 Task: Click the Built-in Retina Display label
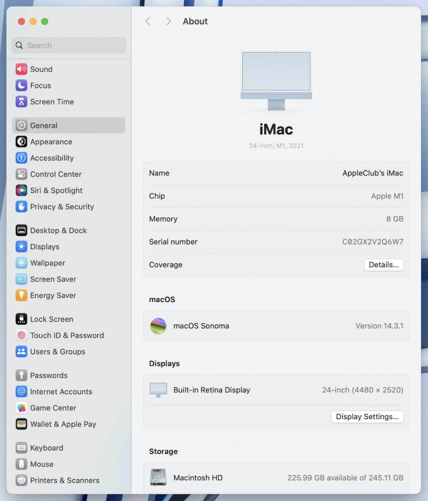(x=212, y=390)
